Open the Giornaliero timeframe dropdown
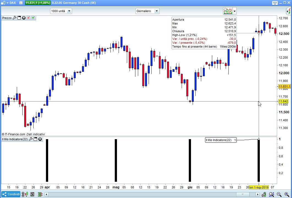This screenshot has width=292, height=198. [x=147, y=11]
